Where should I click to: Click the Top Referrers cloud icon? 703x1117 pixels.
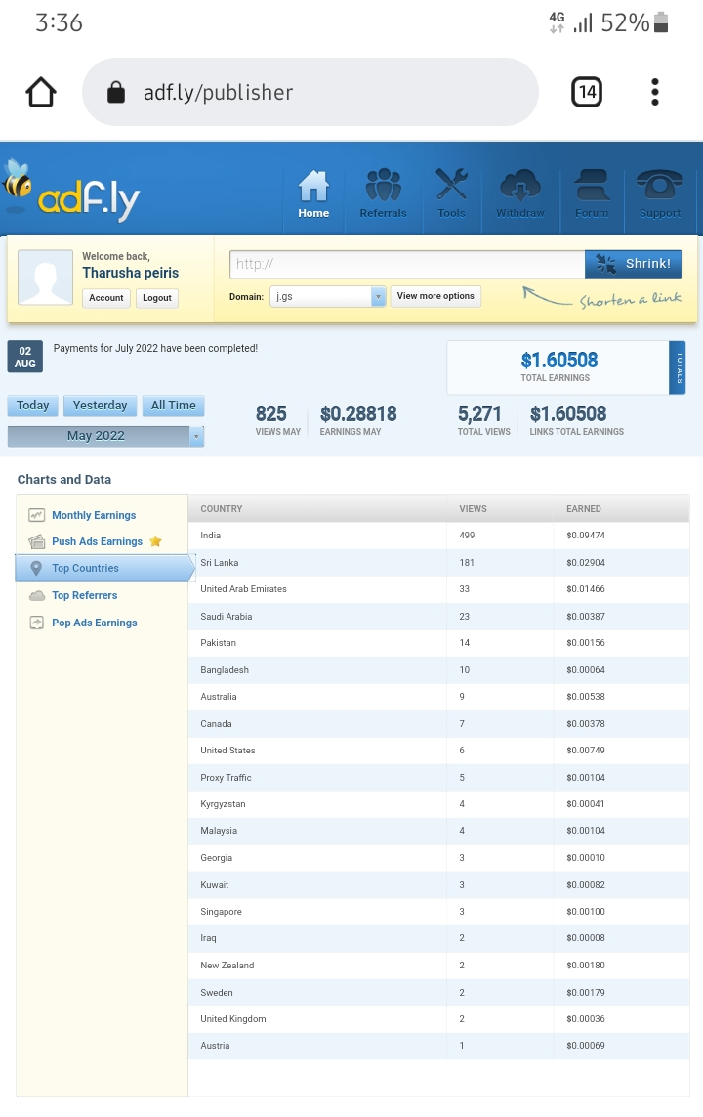(36, 595)
